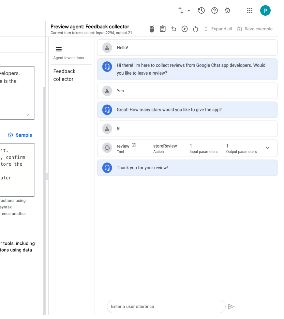Click the Android debug robot icon
This screenshot has width=284, height=319.
[x=152, y=29]
